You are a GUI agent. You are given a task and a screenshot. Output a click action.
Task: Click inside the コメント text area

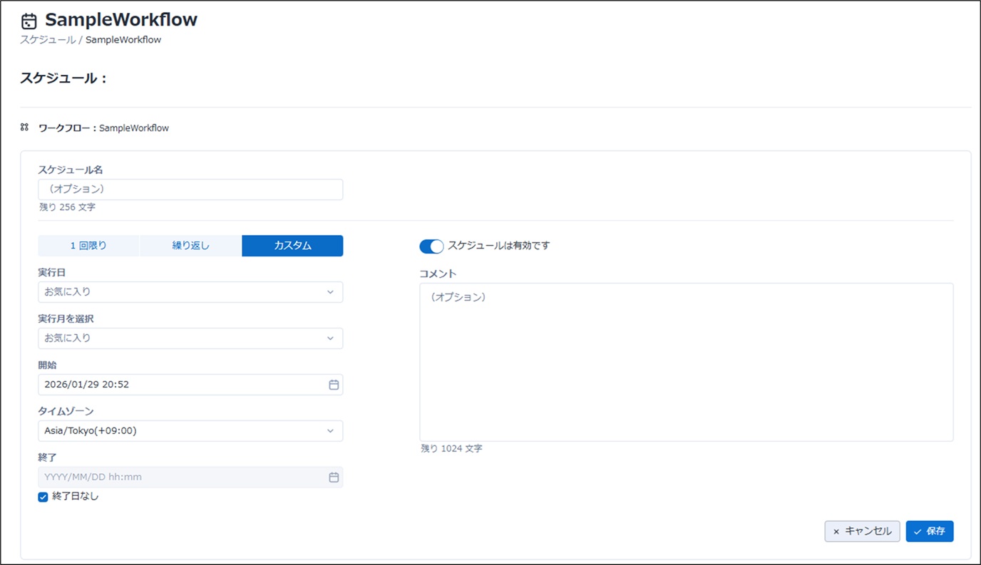[686, 362]
